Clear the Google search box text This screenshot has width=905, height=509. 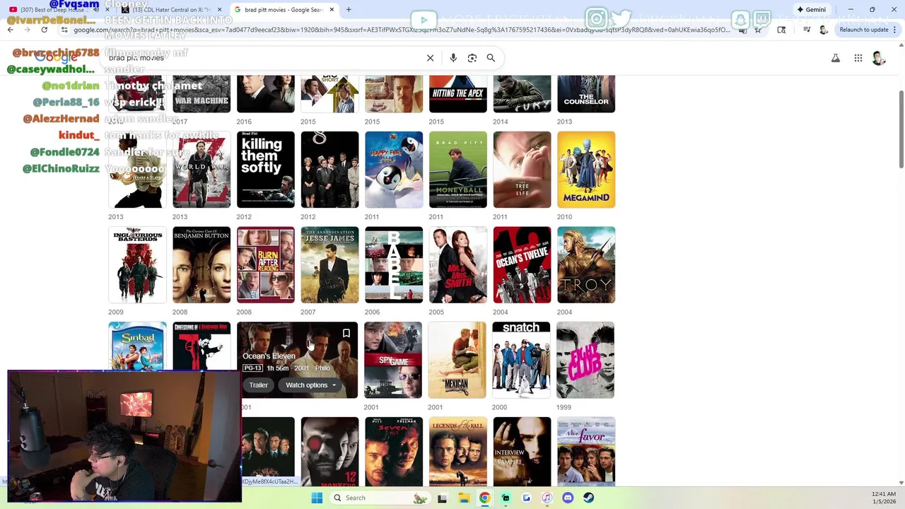point(430,58)
